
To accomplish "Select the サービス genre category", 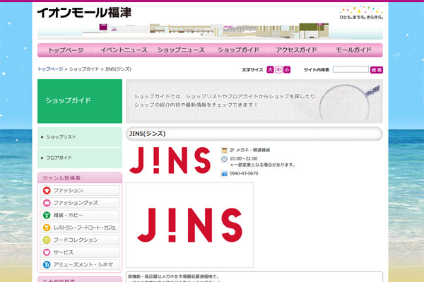I will [79, 252].
